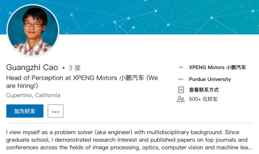Screen dimensions: 259x154
Task: Open the three-dots more actions menu
Action: tap(56, 111)
